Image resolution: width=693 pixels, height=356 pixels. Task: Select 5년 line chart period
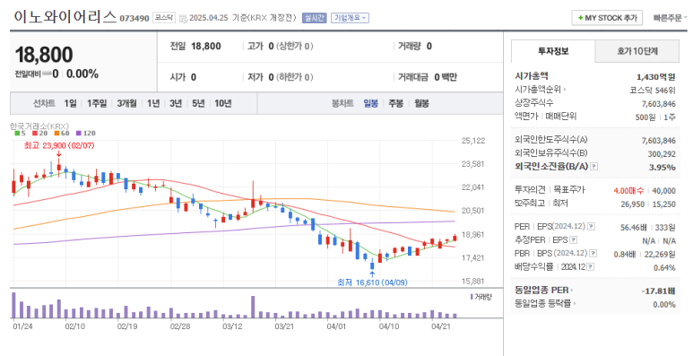(198, 103)
